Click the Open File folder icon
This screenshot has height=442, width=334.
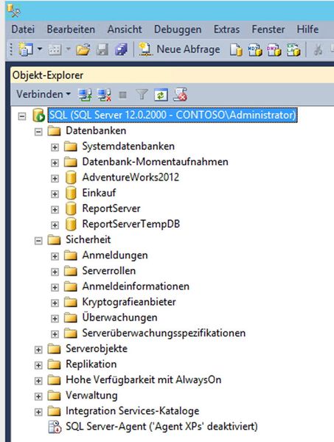pos(83,49)
